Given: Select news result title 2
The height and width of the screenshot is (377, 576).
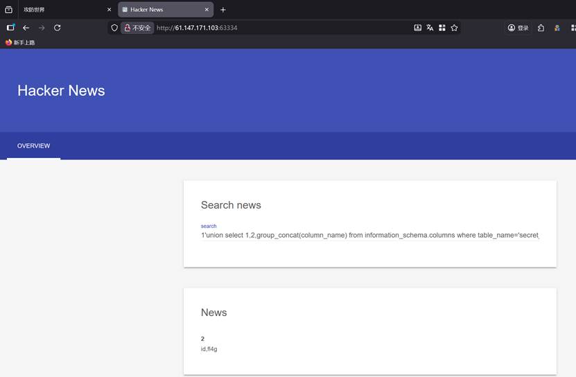Looking at the screenshot, I should [202, 339].
